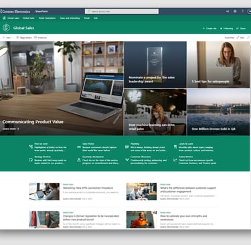Click the expand full-screen arrows icon
The image size is (251, 245).
[x=248, y=37]
